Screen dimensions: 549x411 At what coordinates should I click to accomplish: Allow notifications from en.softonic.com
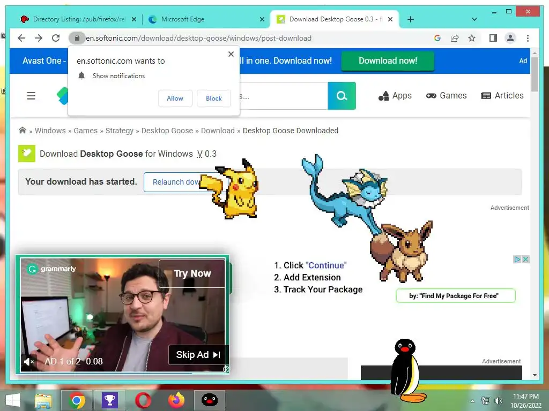coord(175,98)
